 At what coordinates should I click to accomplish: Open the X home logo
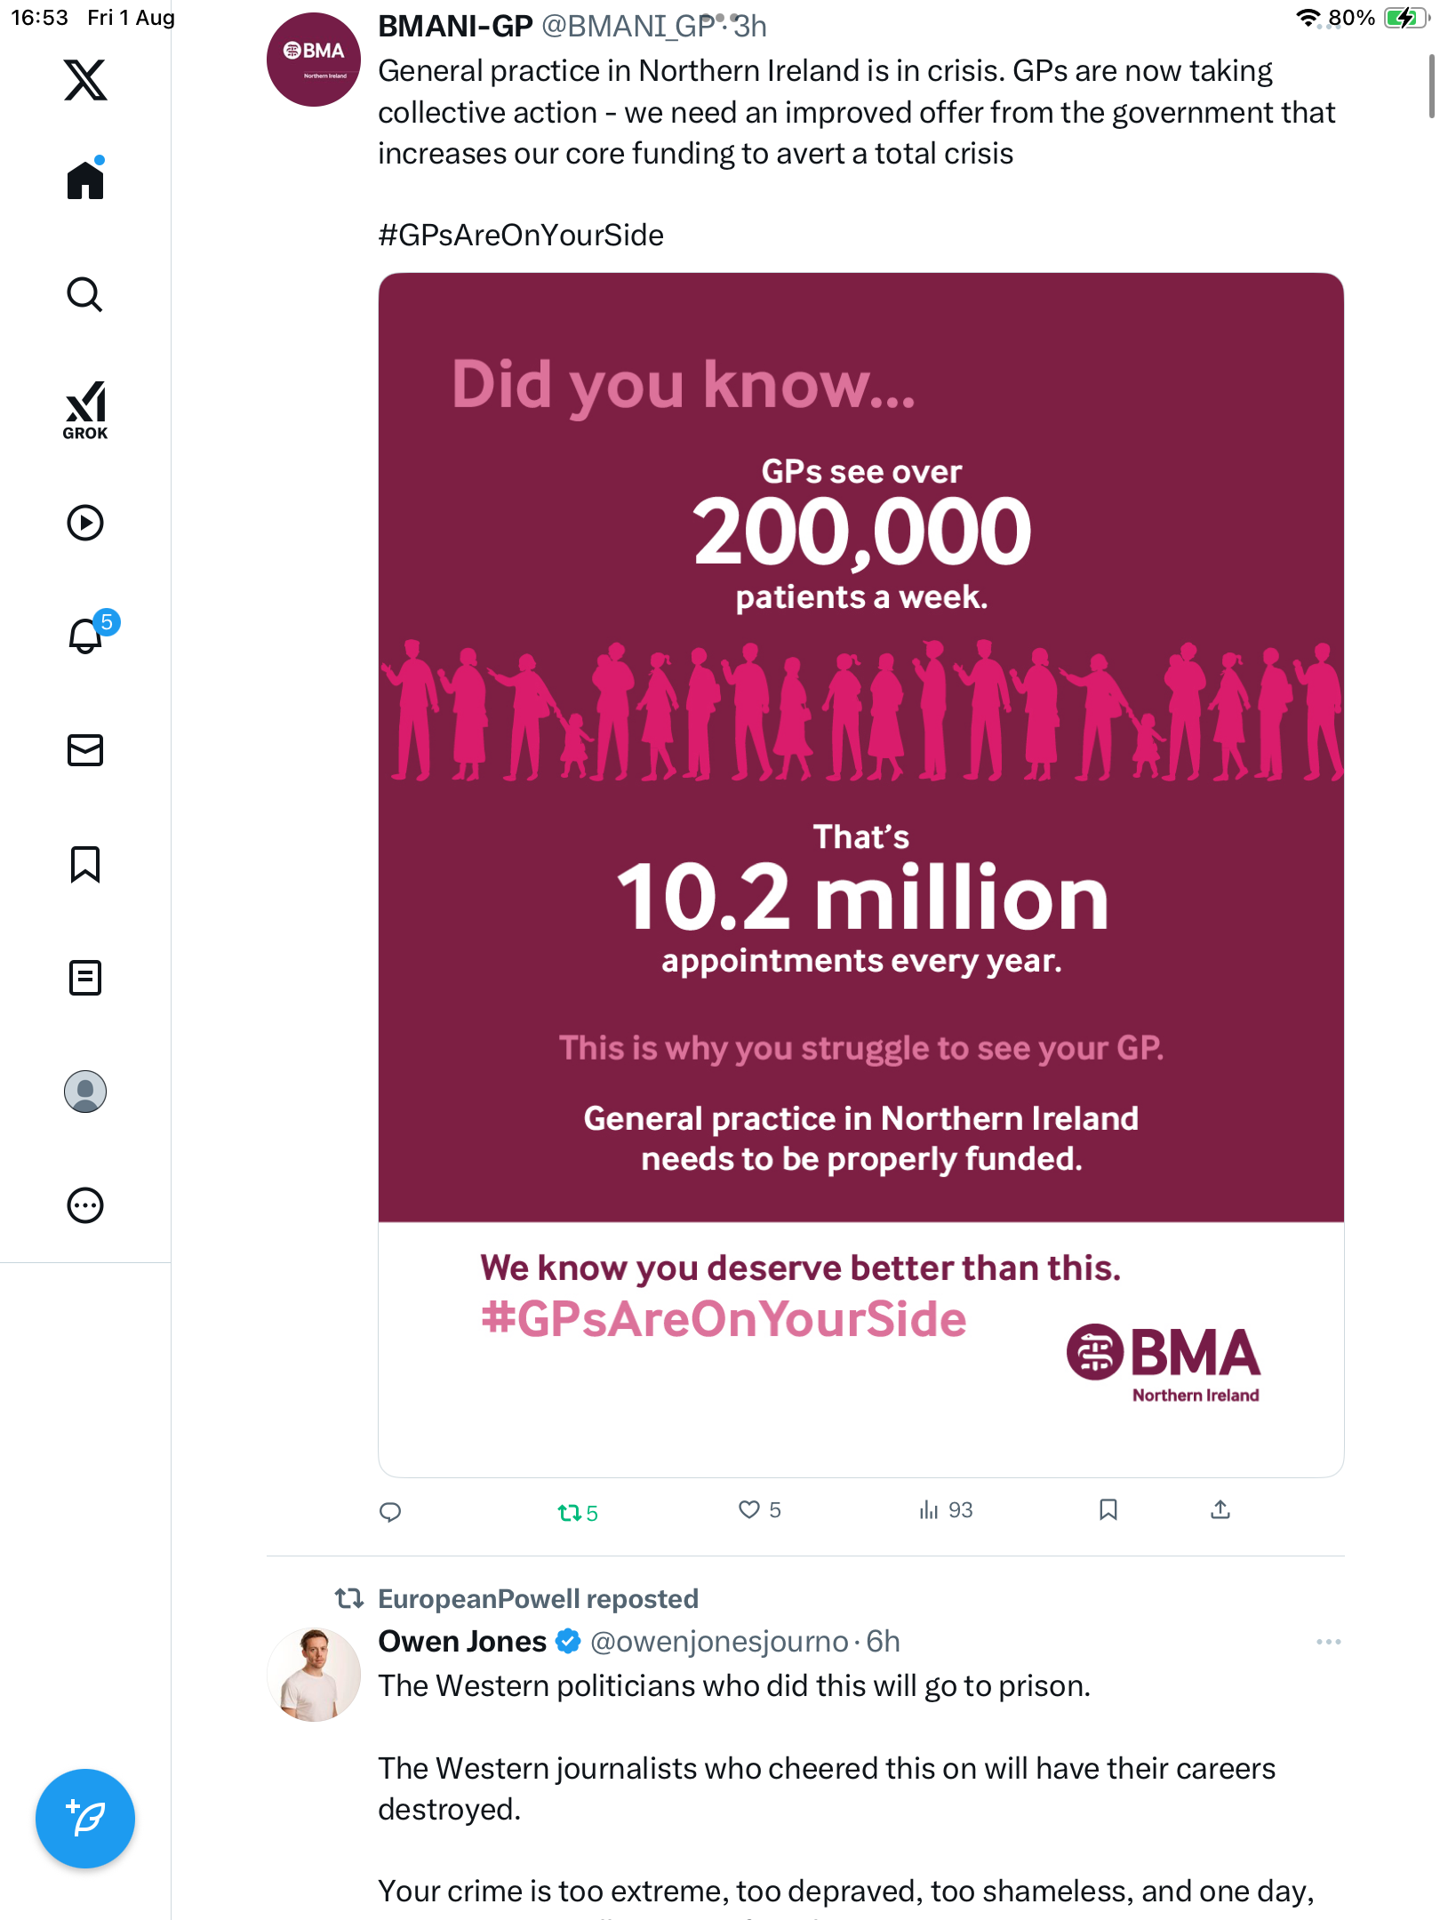coord(85,80)
